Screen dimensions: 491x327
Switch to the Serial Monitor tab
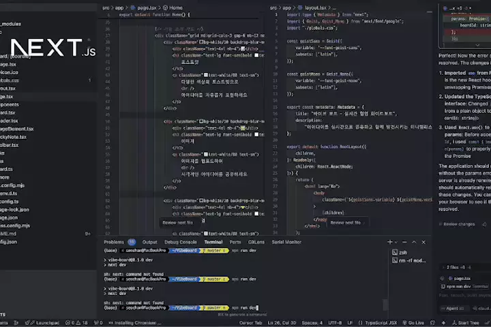pyautogui.click(x=286, y=242)
